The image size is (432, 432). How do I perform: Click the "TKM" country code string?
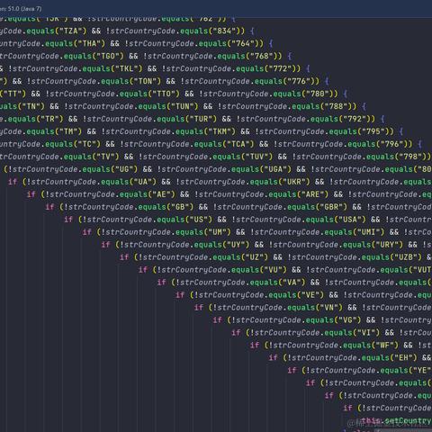point(220,131)
